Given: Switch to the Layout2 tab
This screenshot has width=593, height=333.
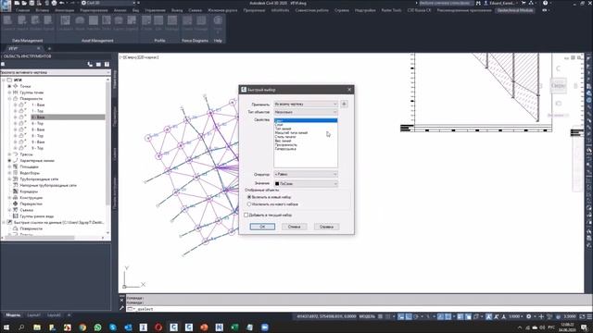Looking at the screenshot, I should pos(54,314).
